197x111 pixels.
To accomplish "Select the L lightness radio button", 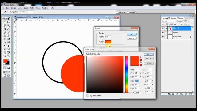I will click(143, 70).
